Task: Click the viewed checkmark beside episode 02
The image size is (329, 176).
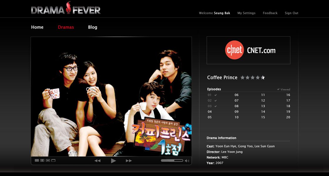Action: (x=216, y=101)
